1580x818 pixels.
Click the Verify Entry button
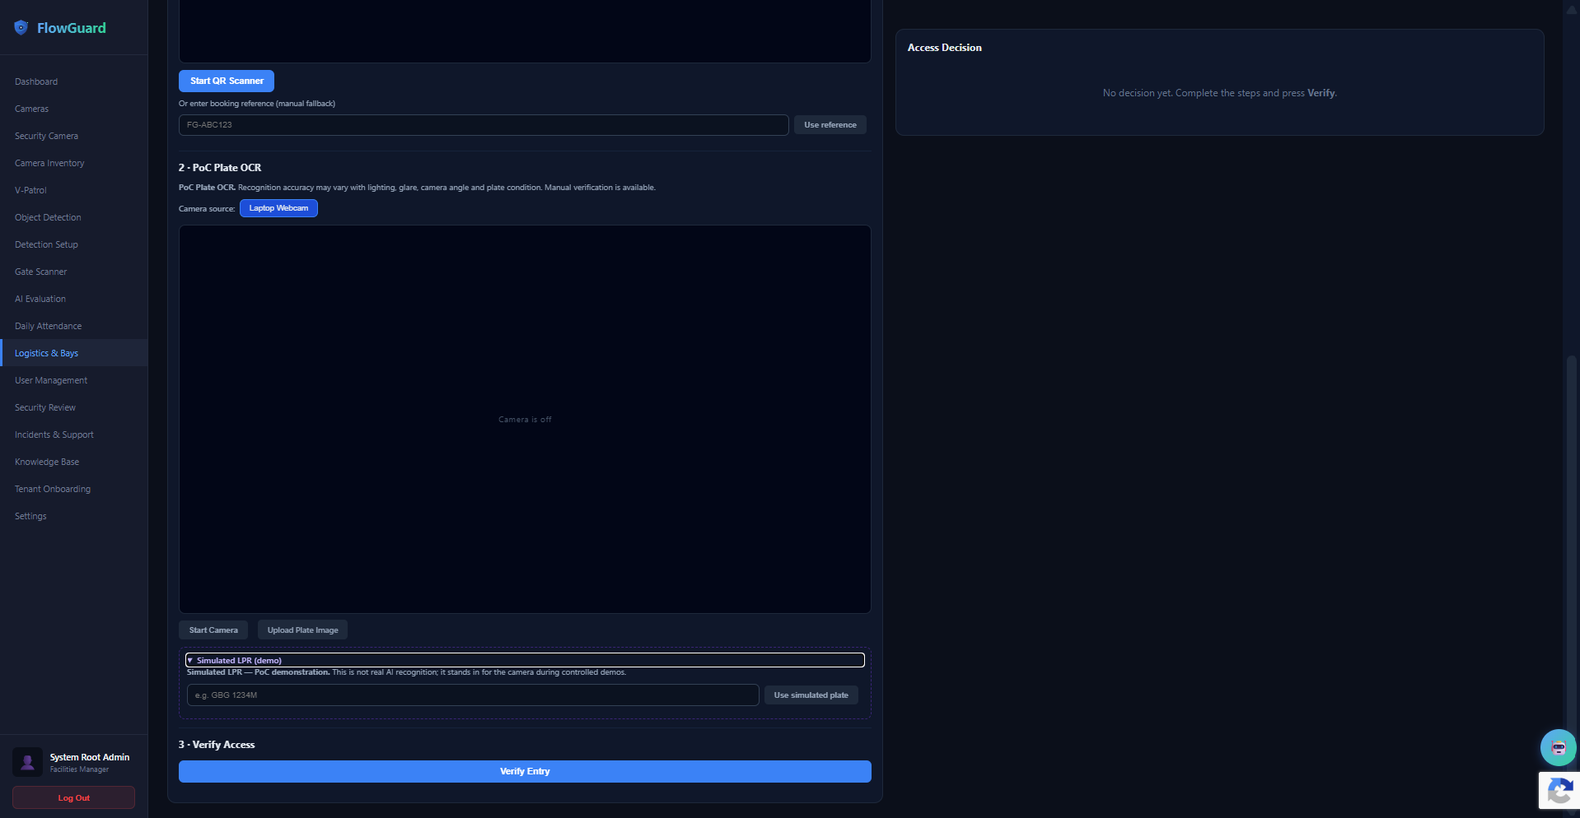525,771
